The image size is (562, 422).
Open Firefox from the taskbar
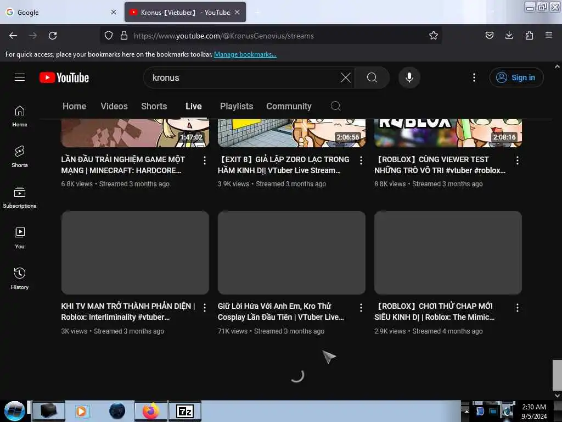click(x=151, y=411)
